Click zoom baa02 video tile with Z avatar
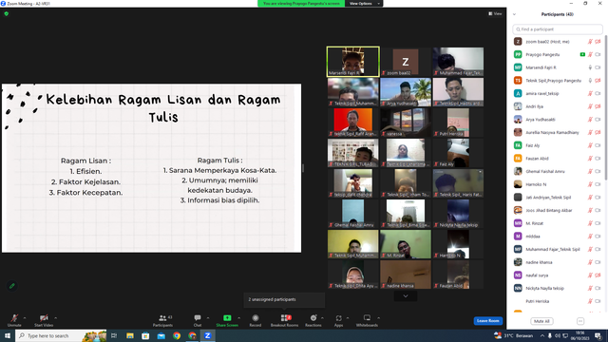 tap(406, 62)
